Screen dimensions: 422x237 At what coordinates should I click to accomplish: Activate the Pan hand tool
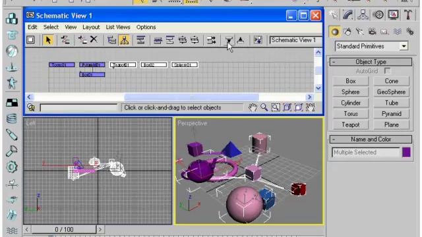coord(253,107)
